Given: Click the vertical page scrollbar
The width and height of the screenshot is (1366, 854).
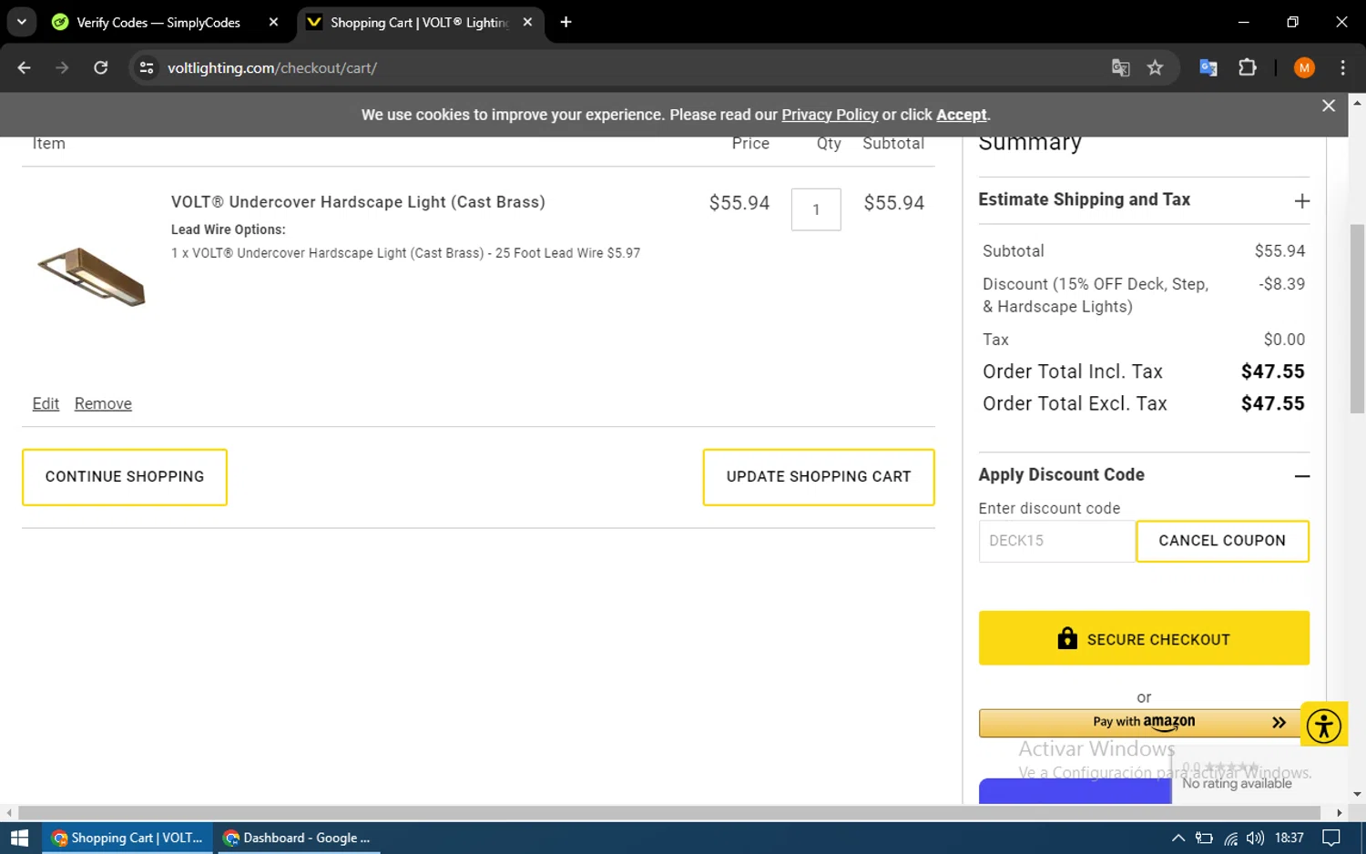Looking at the screenshot, I should click(1357, 319).
